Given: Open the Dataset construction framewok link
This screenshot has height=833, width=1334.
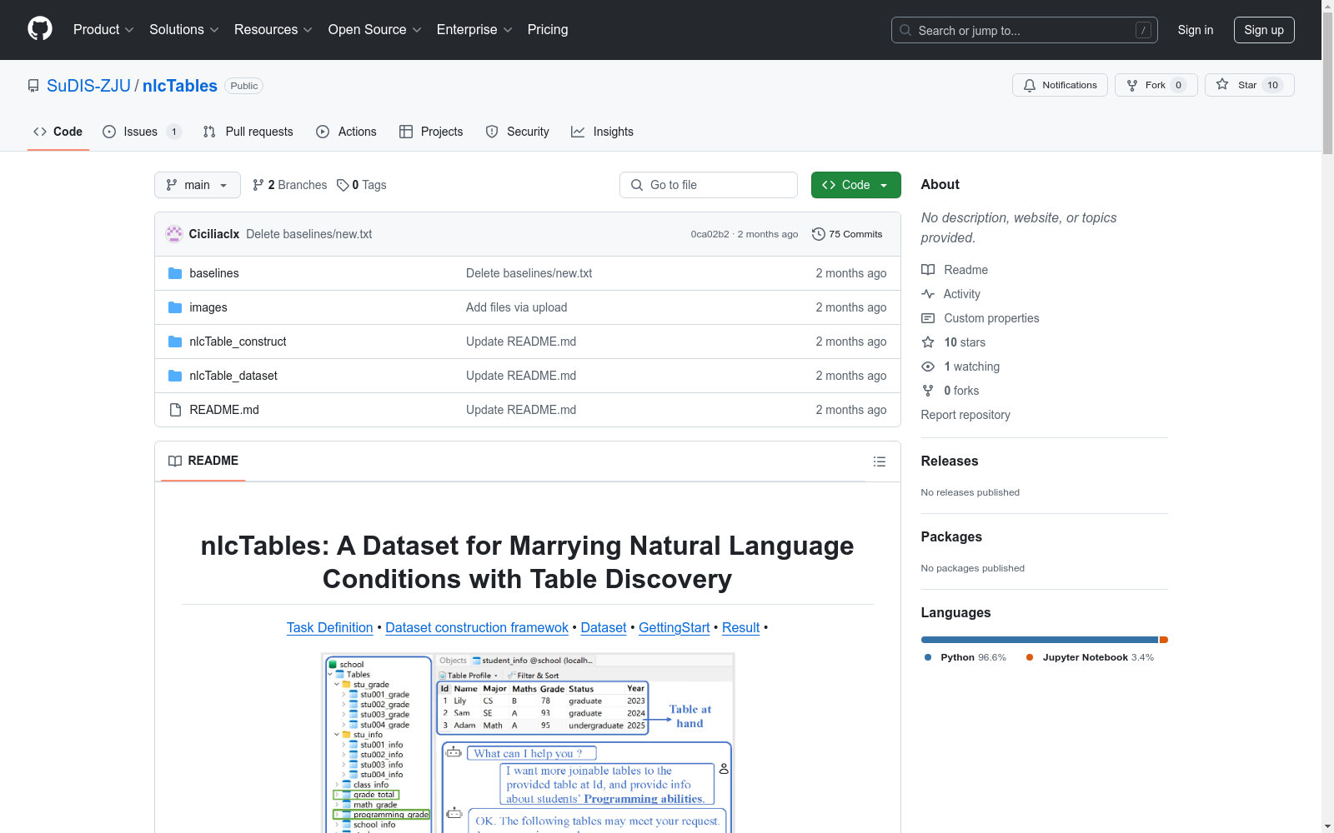Looking at the screenshot, I should pos(477,627).
